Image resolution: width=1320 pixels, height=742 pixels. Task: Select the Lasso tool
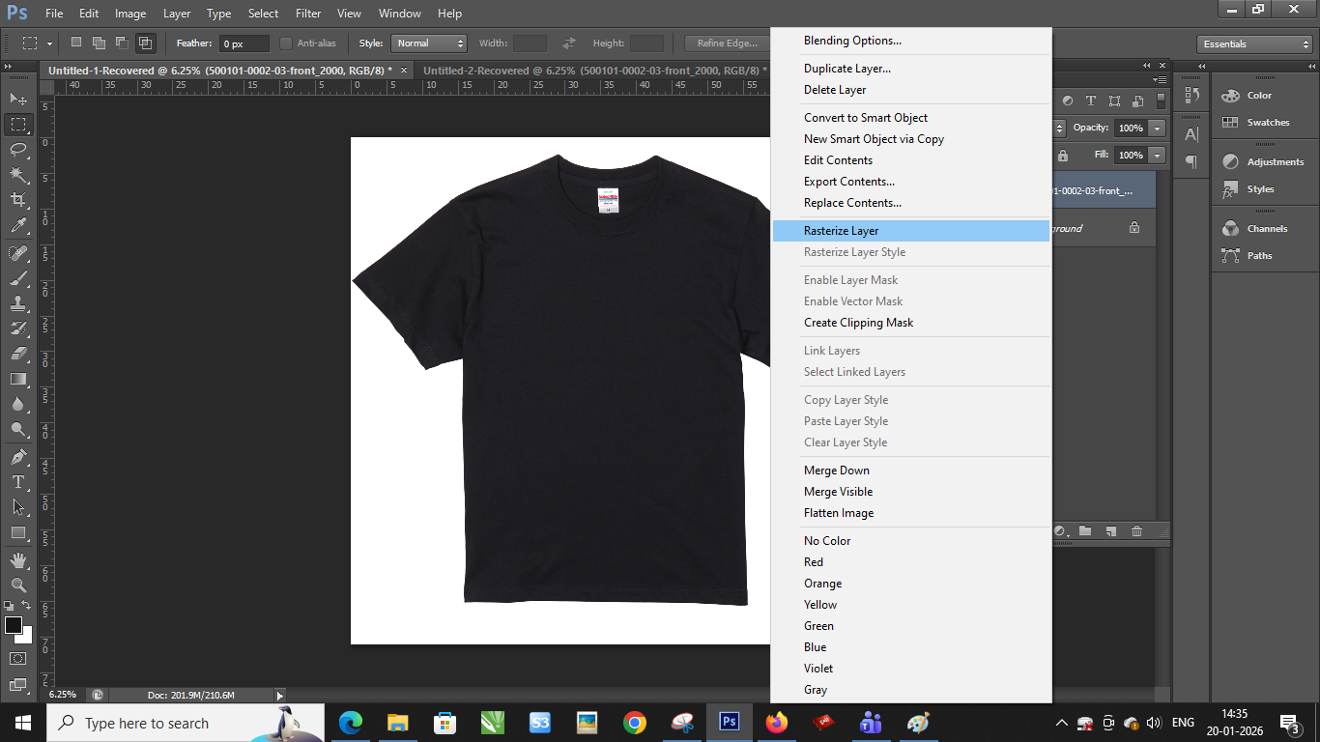(x=18, y=149)
